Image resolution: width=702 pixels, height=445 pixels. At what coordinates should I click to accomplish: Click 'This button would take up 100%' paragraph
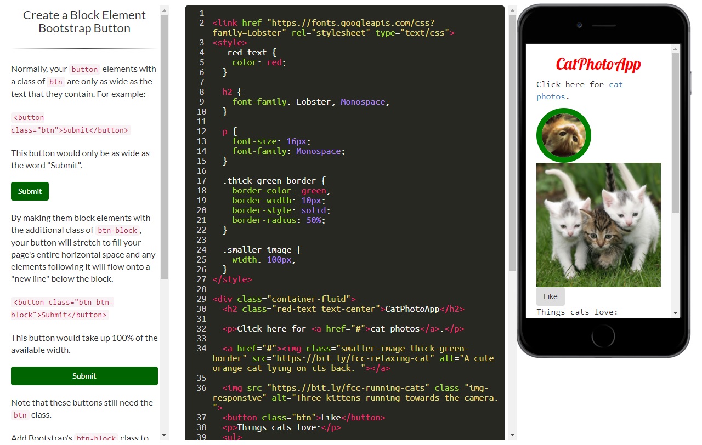tap(84, 344)
